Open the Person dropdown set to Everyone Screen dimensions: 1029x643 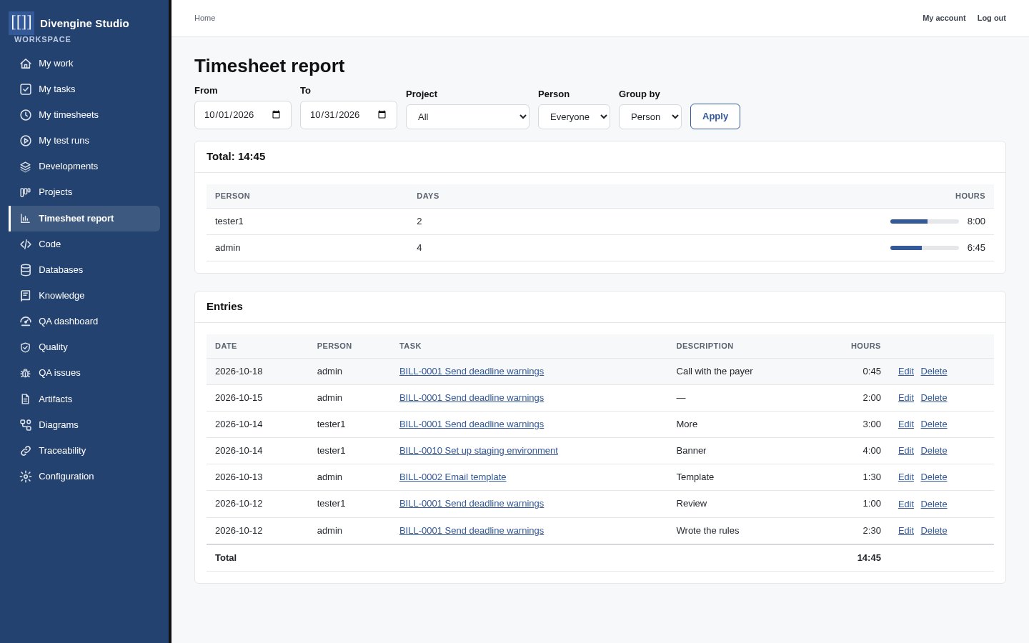[574, 116]
